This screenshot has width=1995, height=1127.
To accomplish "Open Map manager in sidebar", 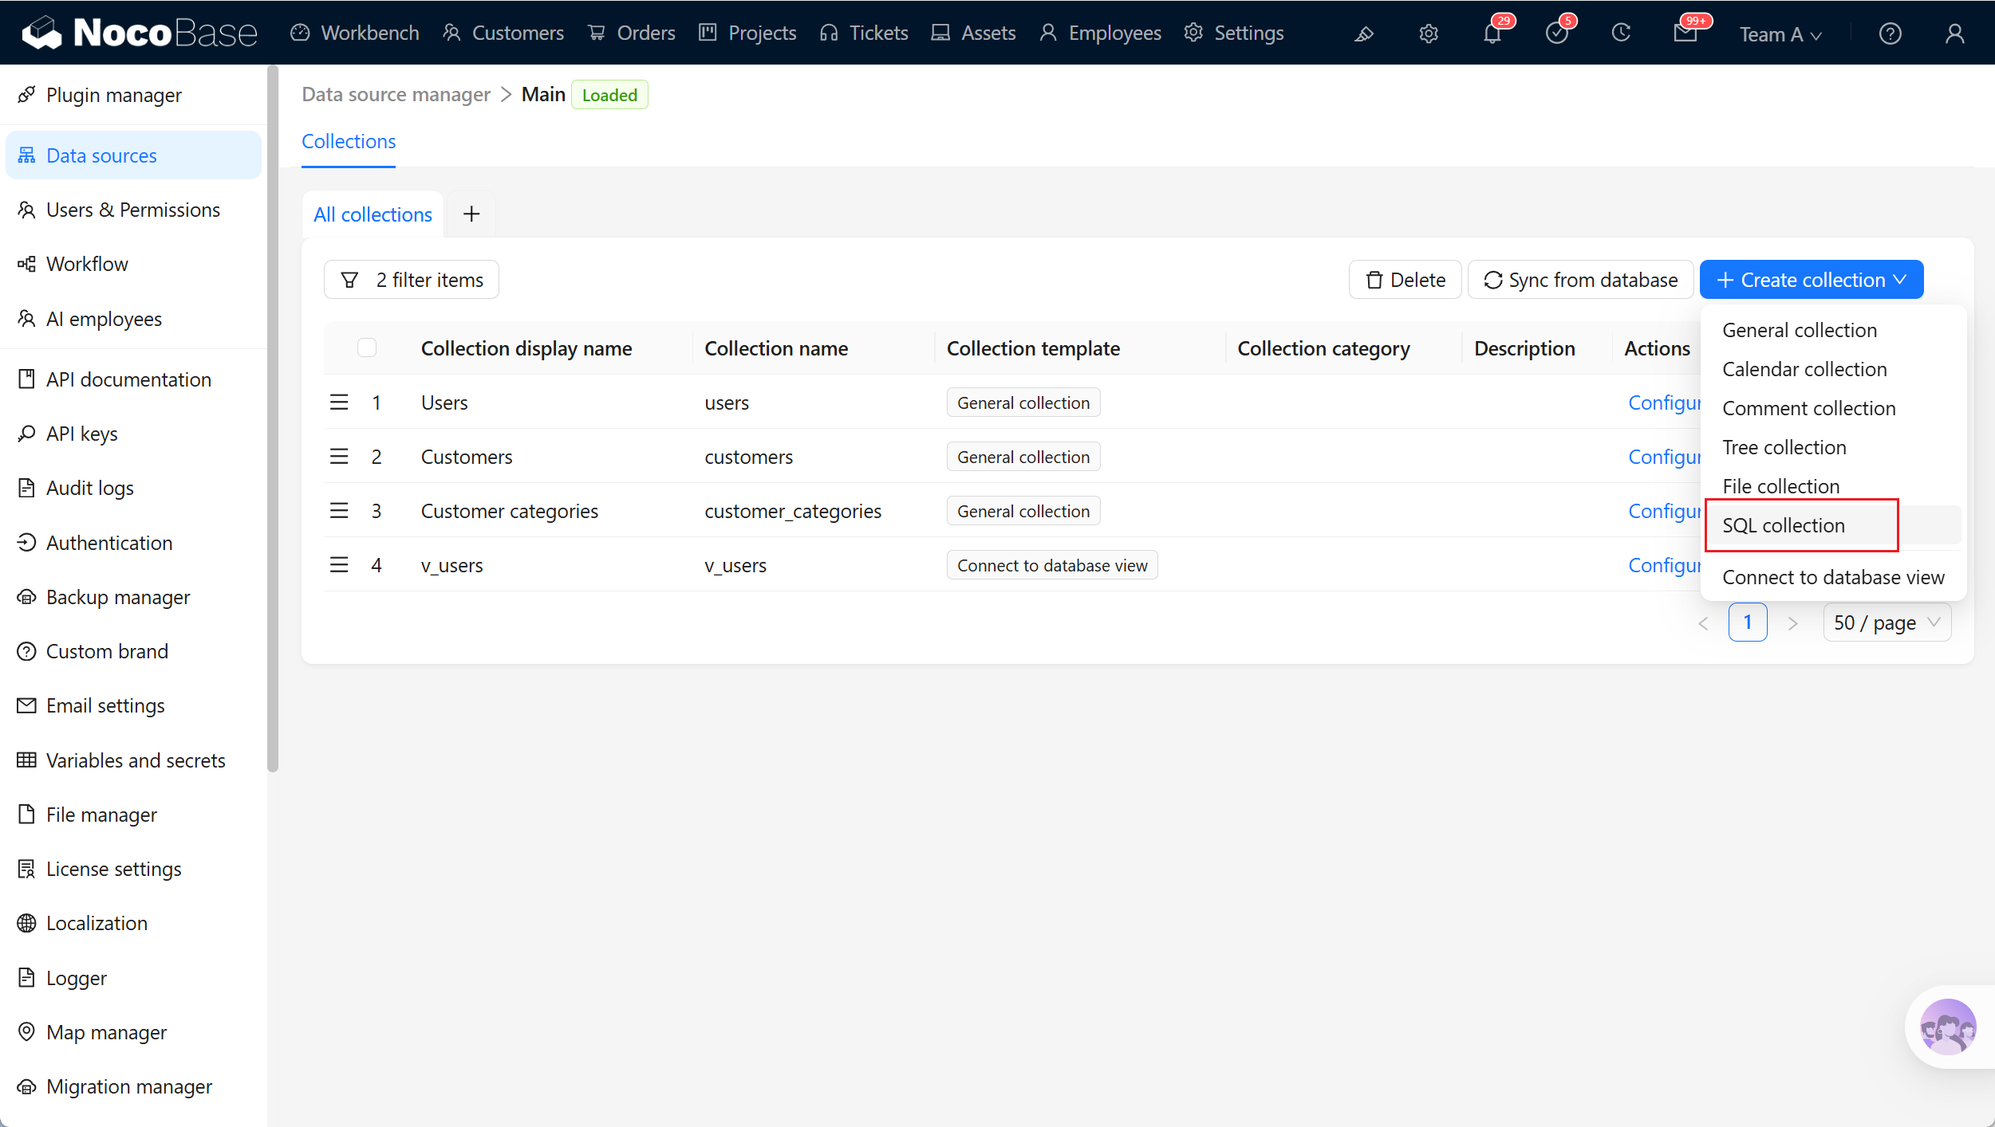I will click(132, 1032).
